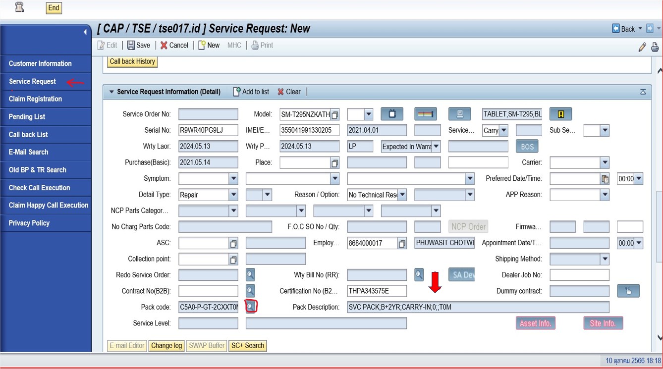663x369 pixels.
Task: Click the Back button
Action: [x=623, y=29]
